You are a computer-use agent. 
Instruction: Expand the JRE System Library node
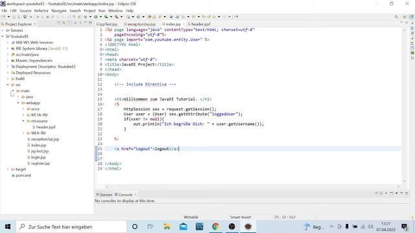(x=8, y=49)
